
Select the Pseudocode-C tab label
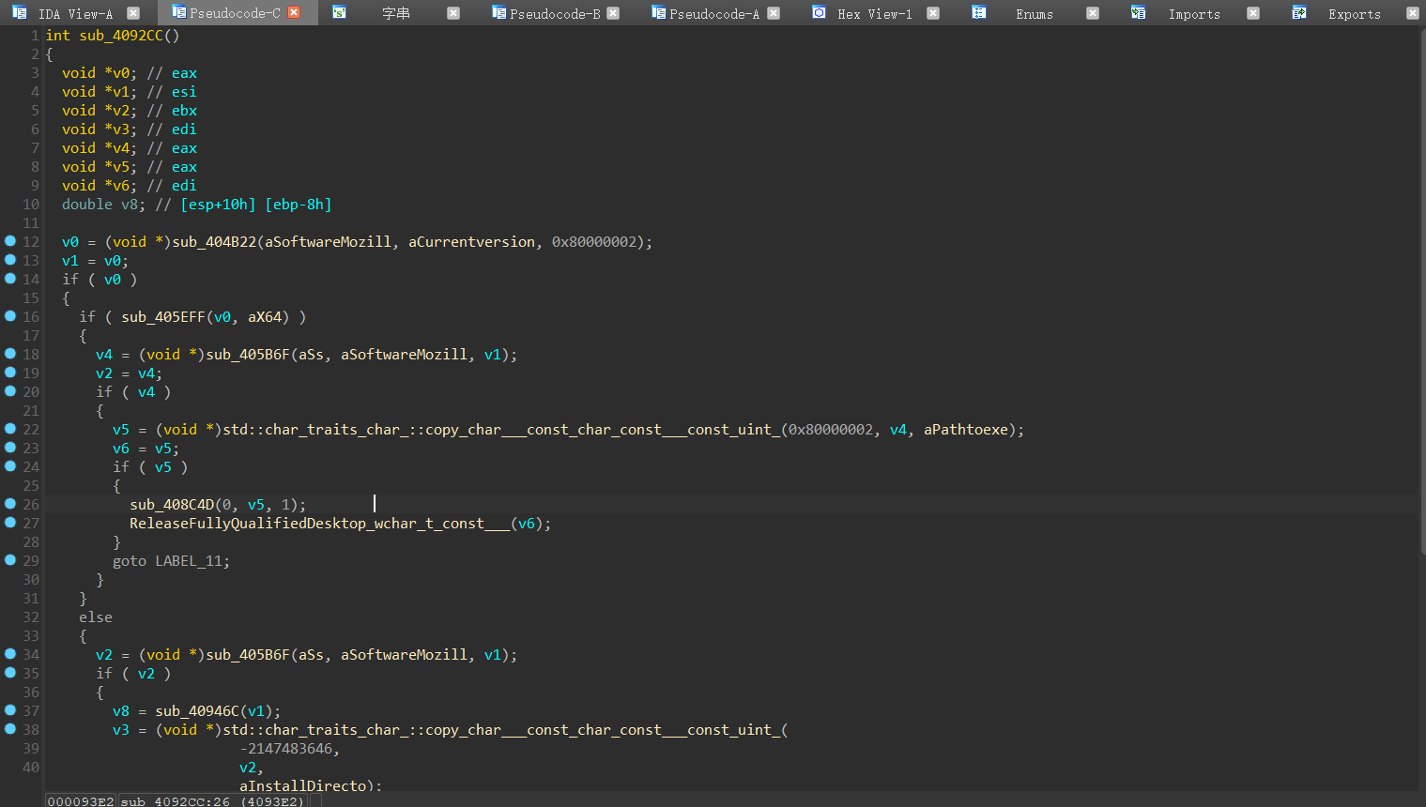[235, 14]
